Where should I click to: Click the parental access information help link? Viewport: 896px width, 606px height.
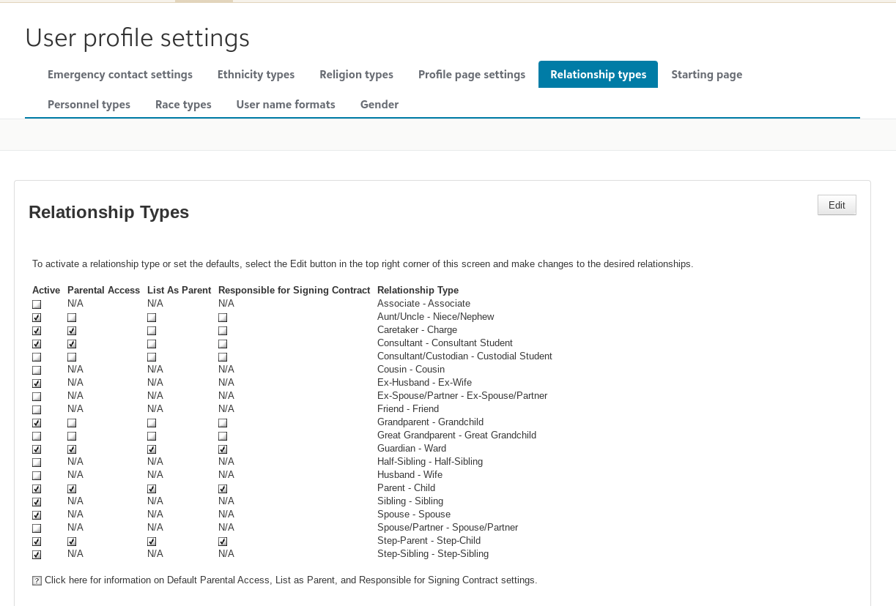coord(291,580)
